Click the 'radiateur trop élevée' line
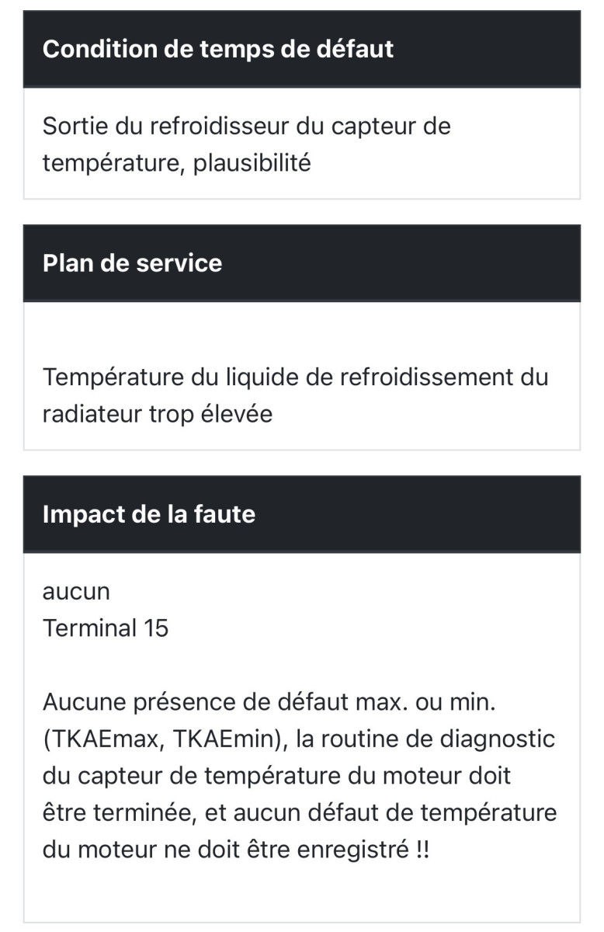Screen dimensions: 604x932 click(x=158, y=414)
